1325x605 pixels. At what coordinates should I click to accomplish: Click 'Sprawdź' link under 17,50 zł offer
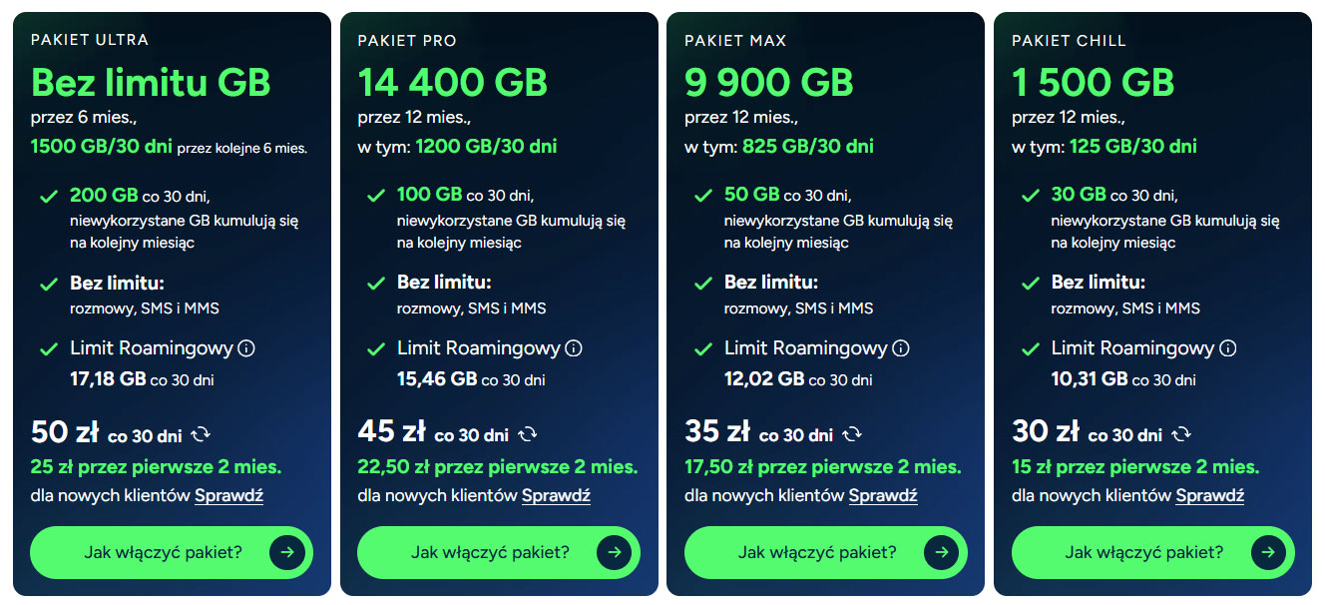883,495
